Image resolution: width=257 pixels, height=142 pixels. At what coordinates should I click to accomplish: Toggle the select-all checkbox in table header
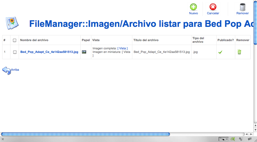[15, 40]
